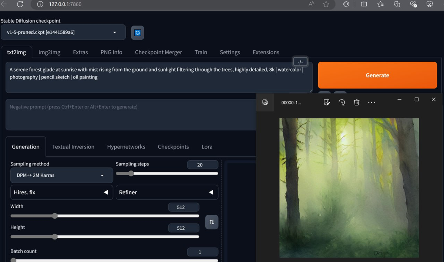Open the Extensions page
Screen dimensions: 444x262
pyautogui.click(x=266, y=52)
